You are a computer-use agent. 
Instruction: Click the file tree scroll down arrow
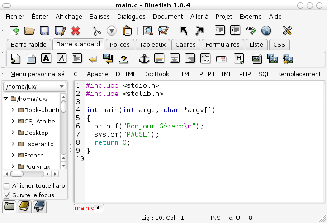point(64,166)
